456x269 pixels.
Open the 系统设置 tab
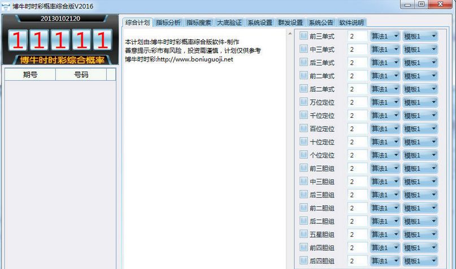pos(260,23)
